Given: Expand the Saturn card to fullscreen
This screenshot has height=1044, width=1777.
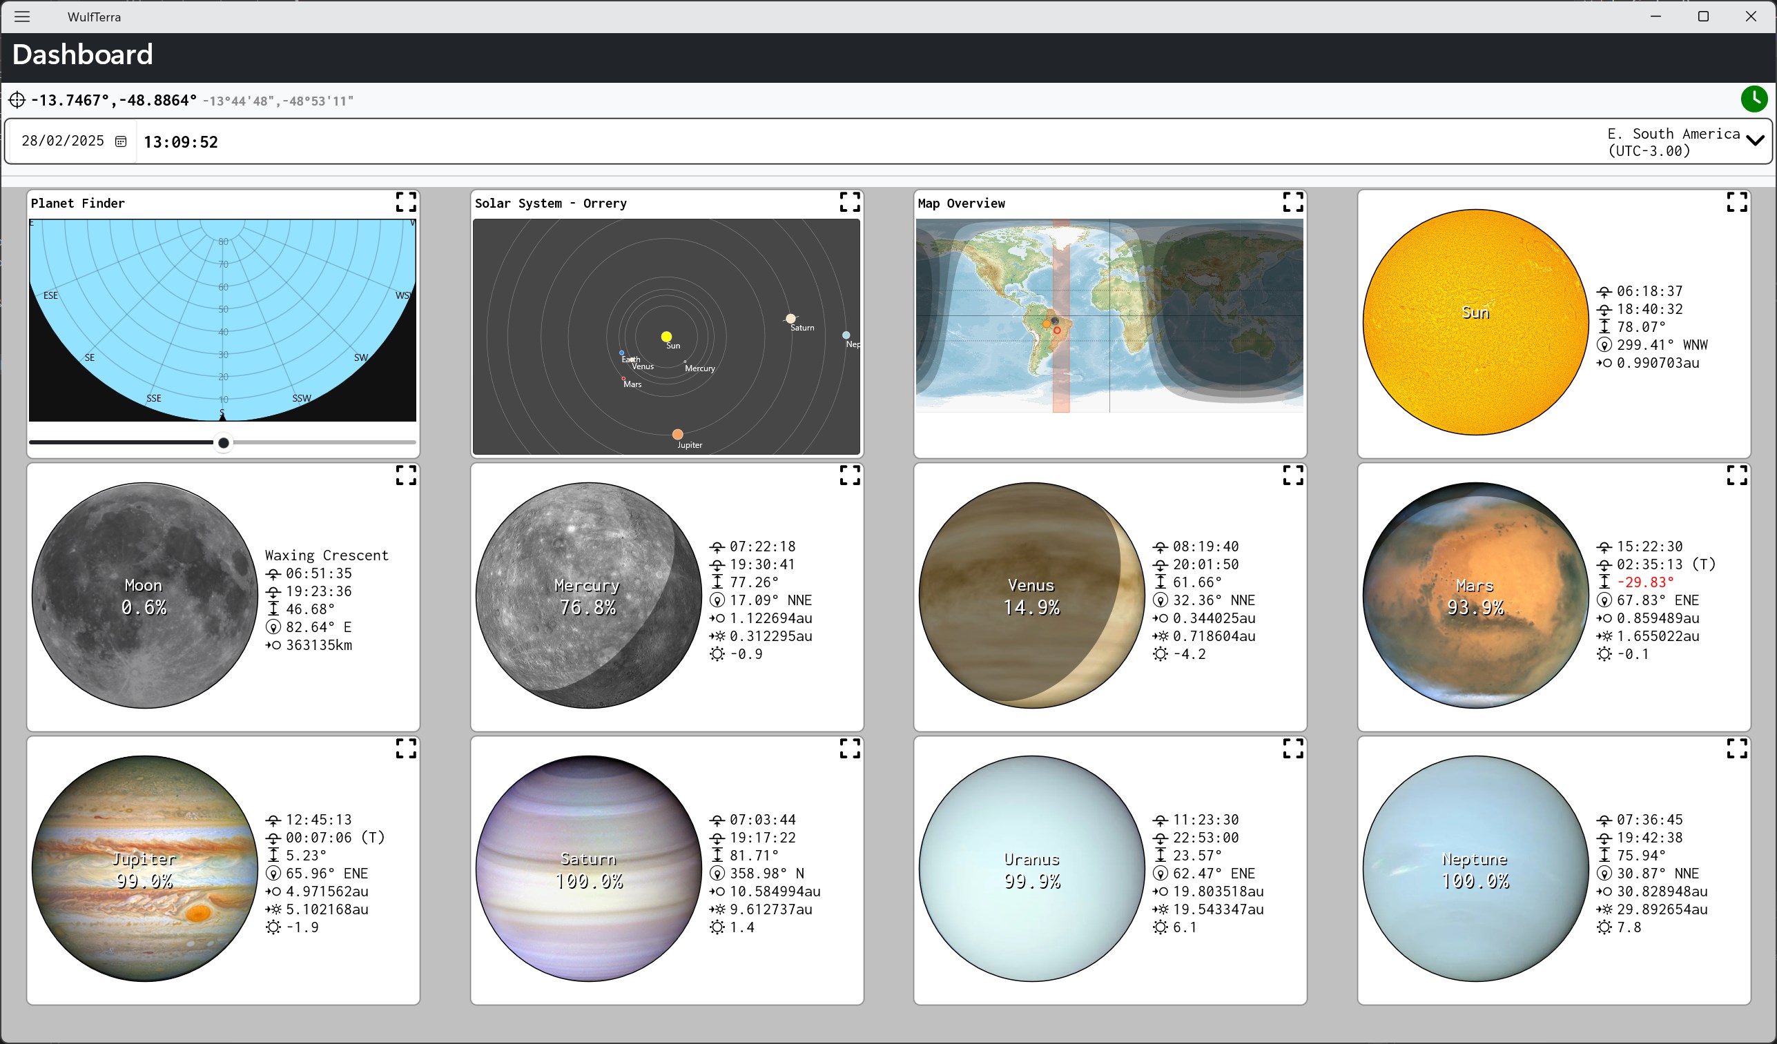Looking at the screenshot, I should click(x=849, y=748).
